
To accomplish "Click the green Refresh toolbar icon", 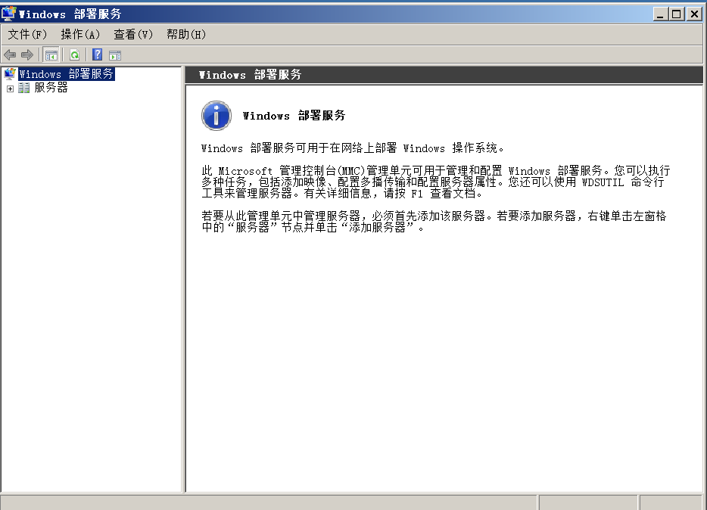I will click(x=74, y=55).
